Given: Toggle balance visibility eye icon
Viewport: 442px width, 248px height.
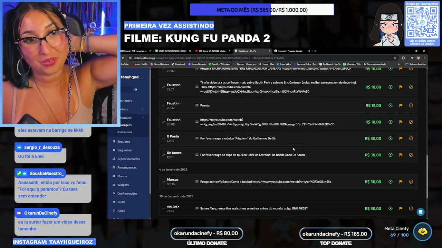Looking at the screenshot, I should (x=136, y=90).
